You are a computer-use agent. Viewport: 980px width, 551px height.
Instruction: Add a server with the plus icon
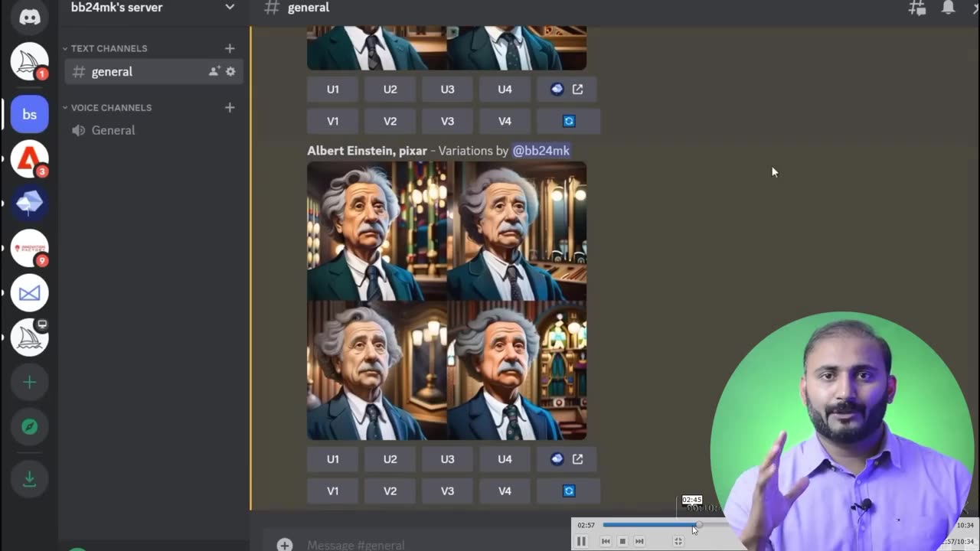click(x=29, y=382)
